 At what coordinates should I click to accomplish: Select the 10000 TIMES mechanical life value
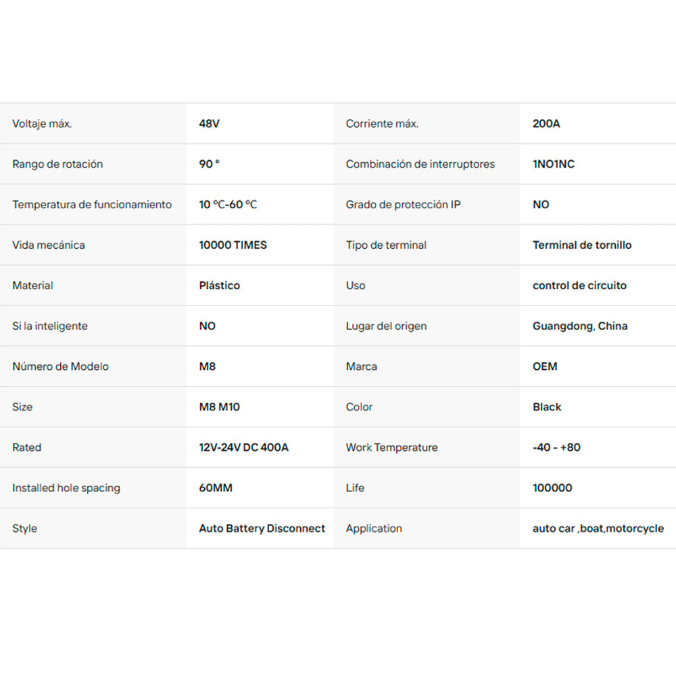[233, 245]
